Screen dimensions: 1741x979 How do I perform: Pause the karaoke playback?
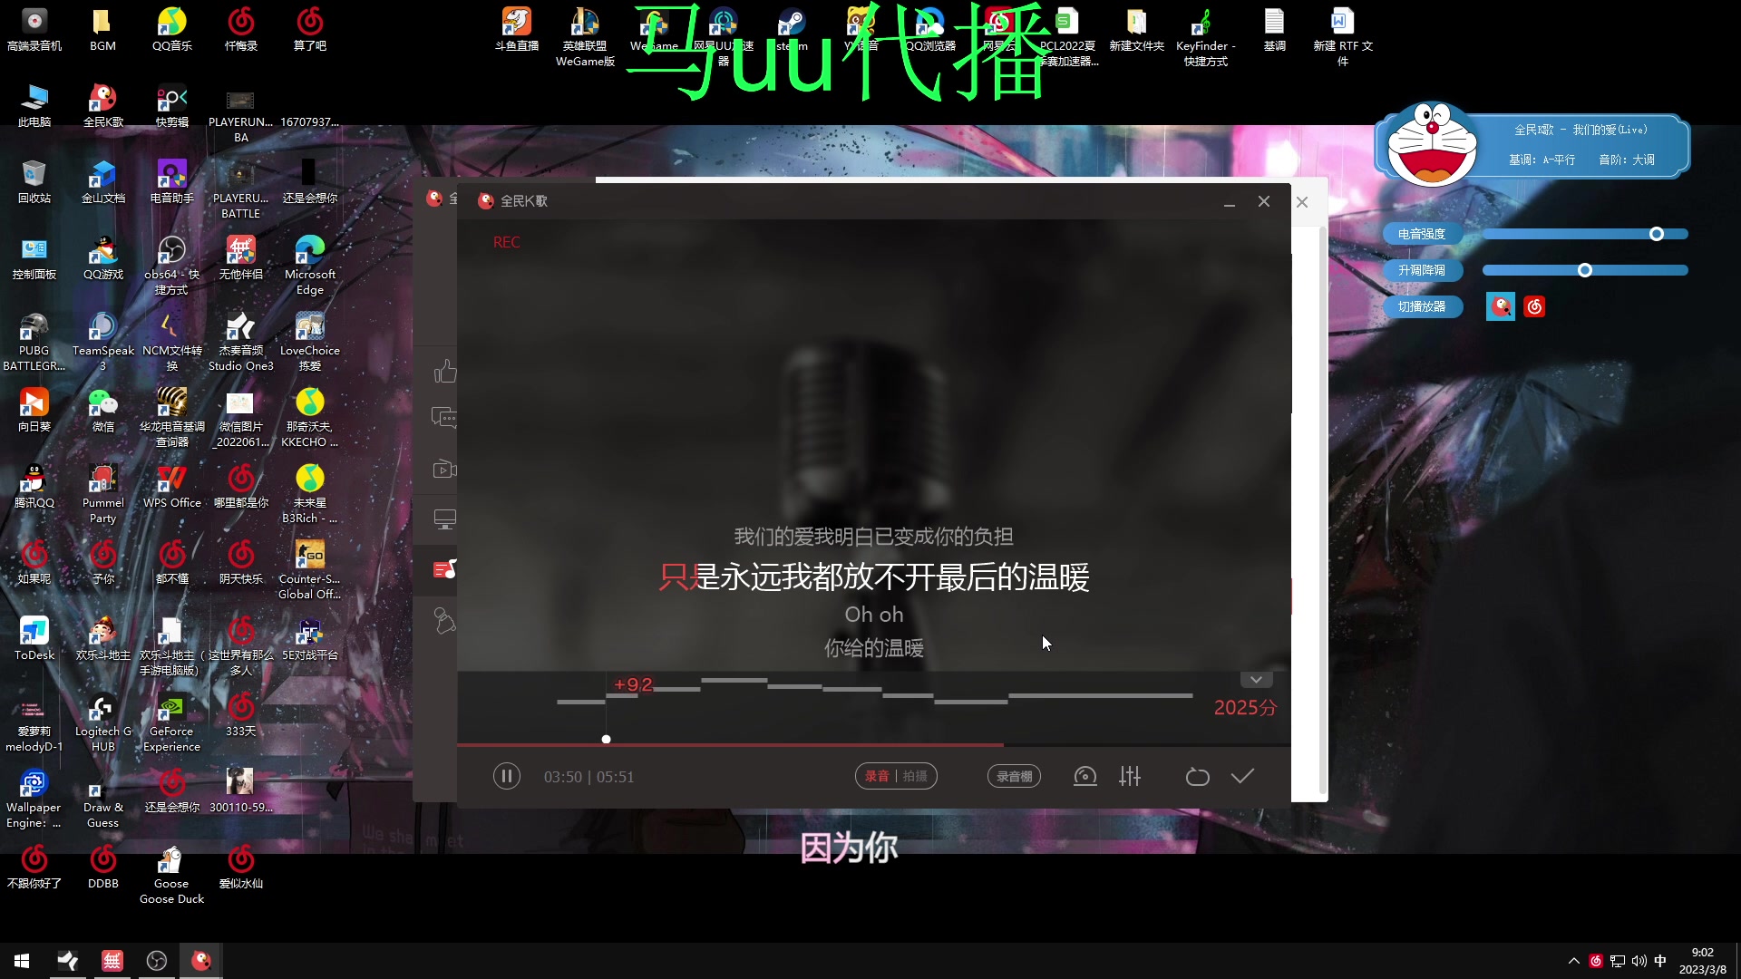tap(506, 776)
